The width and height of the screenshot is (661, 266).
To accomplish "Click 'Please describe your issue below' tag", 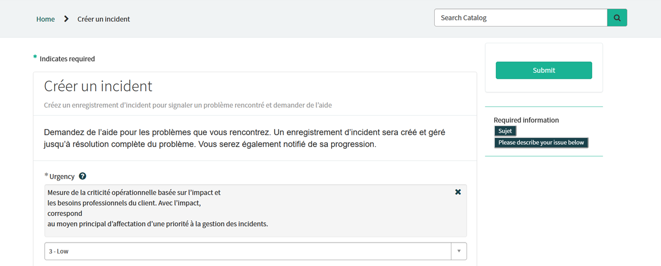I will click(x=541, y=142).
